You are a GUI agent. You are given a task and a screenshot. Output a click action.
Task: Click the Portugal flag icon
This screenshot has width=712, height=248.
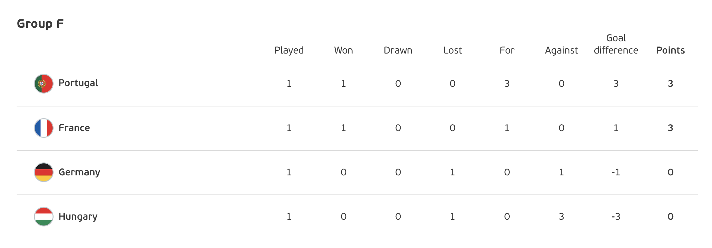tap(44, 84)
